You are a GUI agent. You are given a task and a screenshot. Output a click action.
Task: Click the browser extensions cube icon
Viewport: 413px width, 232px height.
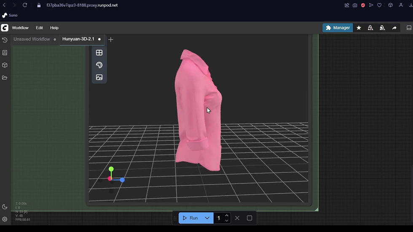tap(390, 5)
